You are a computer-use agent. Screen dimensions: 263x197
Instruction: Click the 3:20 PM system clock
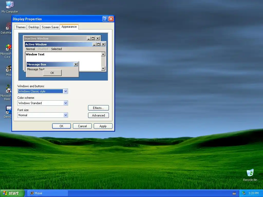point(253,193)
